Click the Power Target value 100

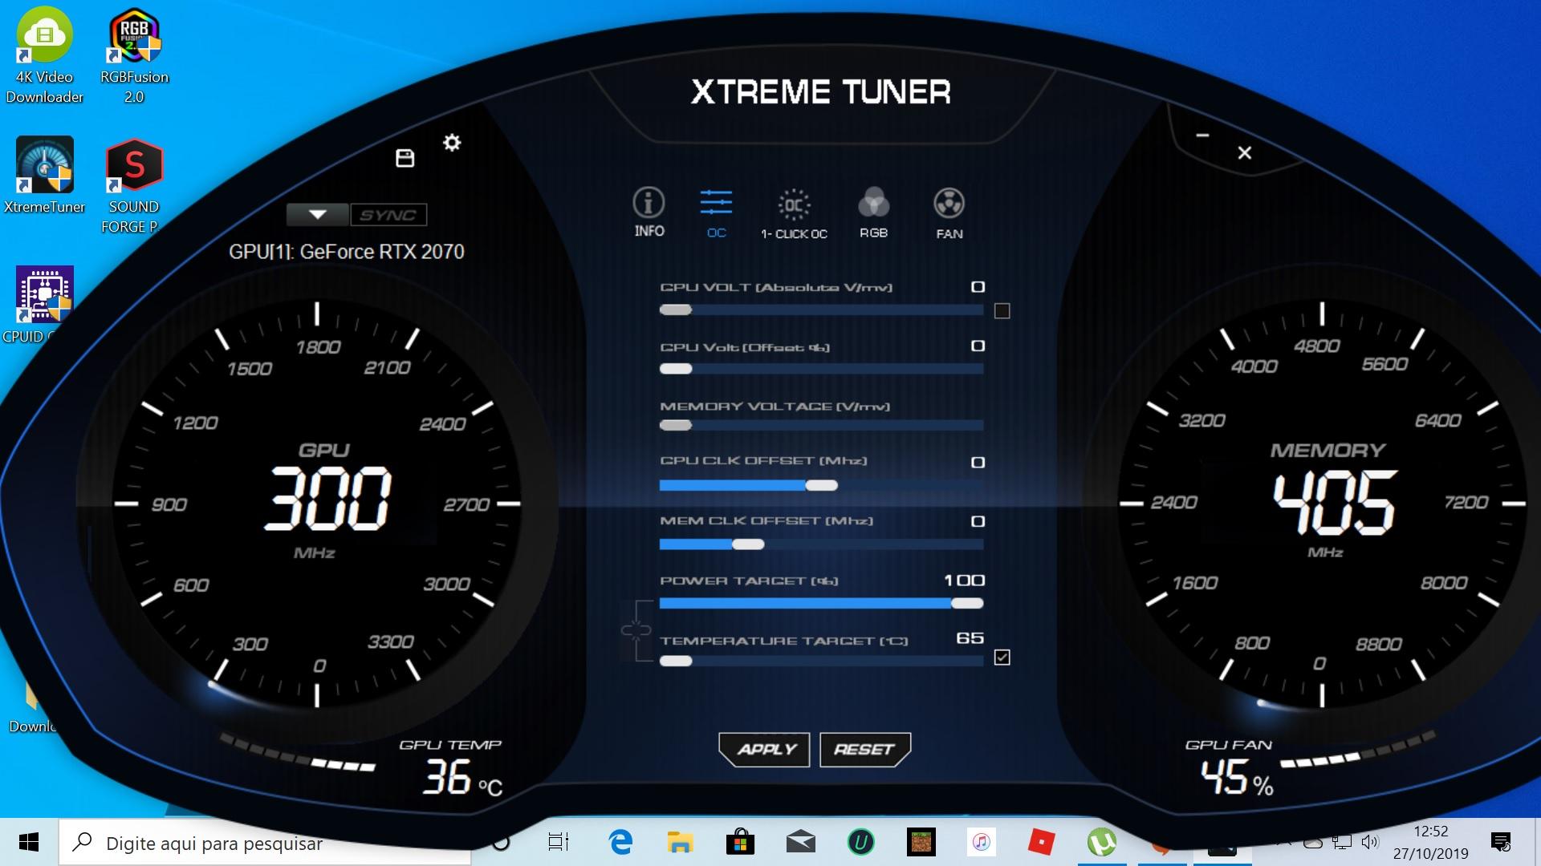click(x=964, y=581)
